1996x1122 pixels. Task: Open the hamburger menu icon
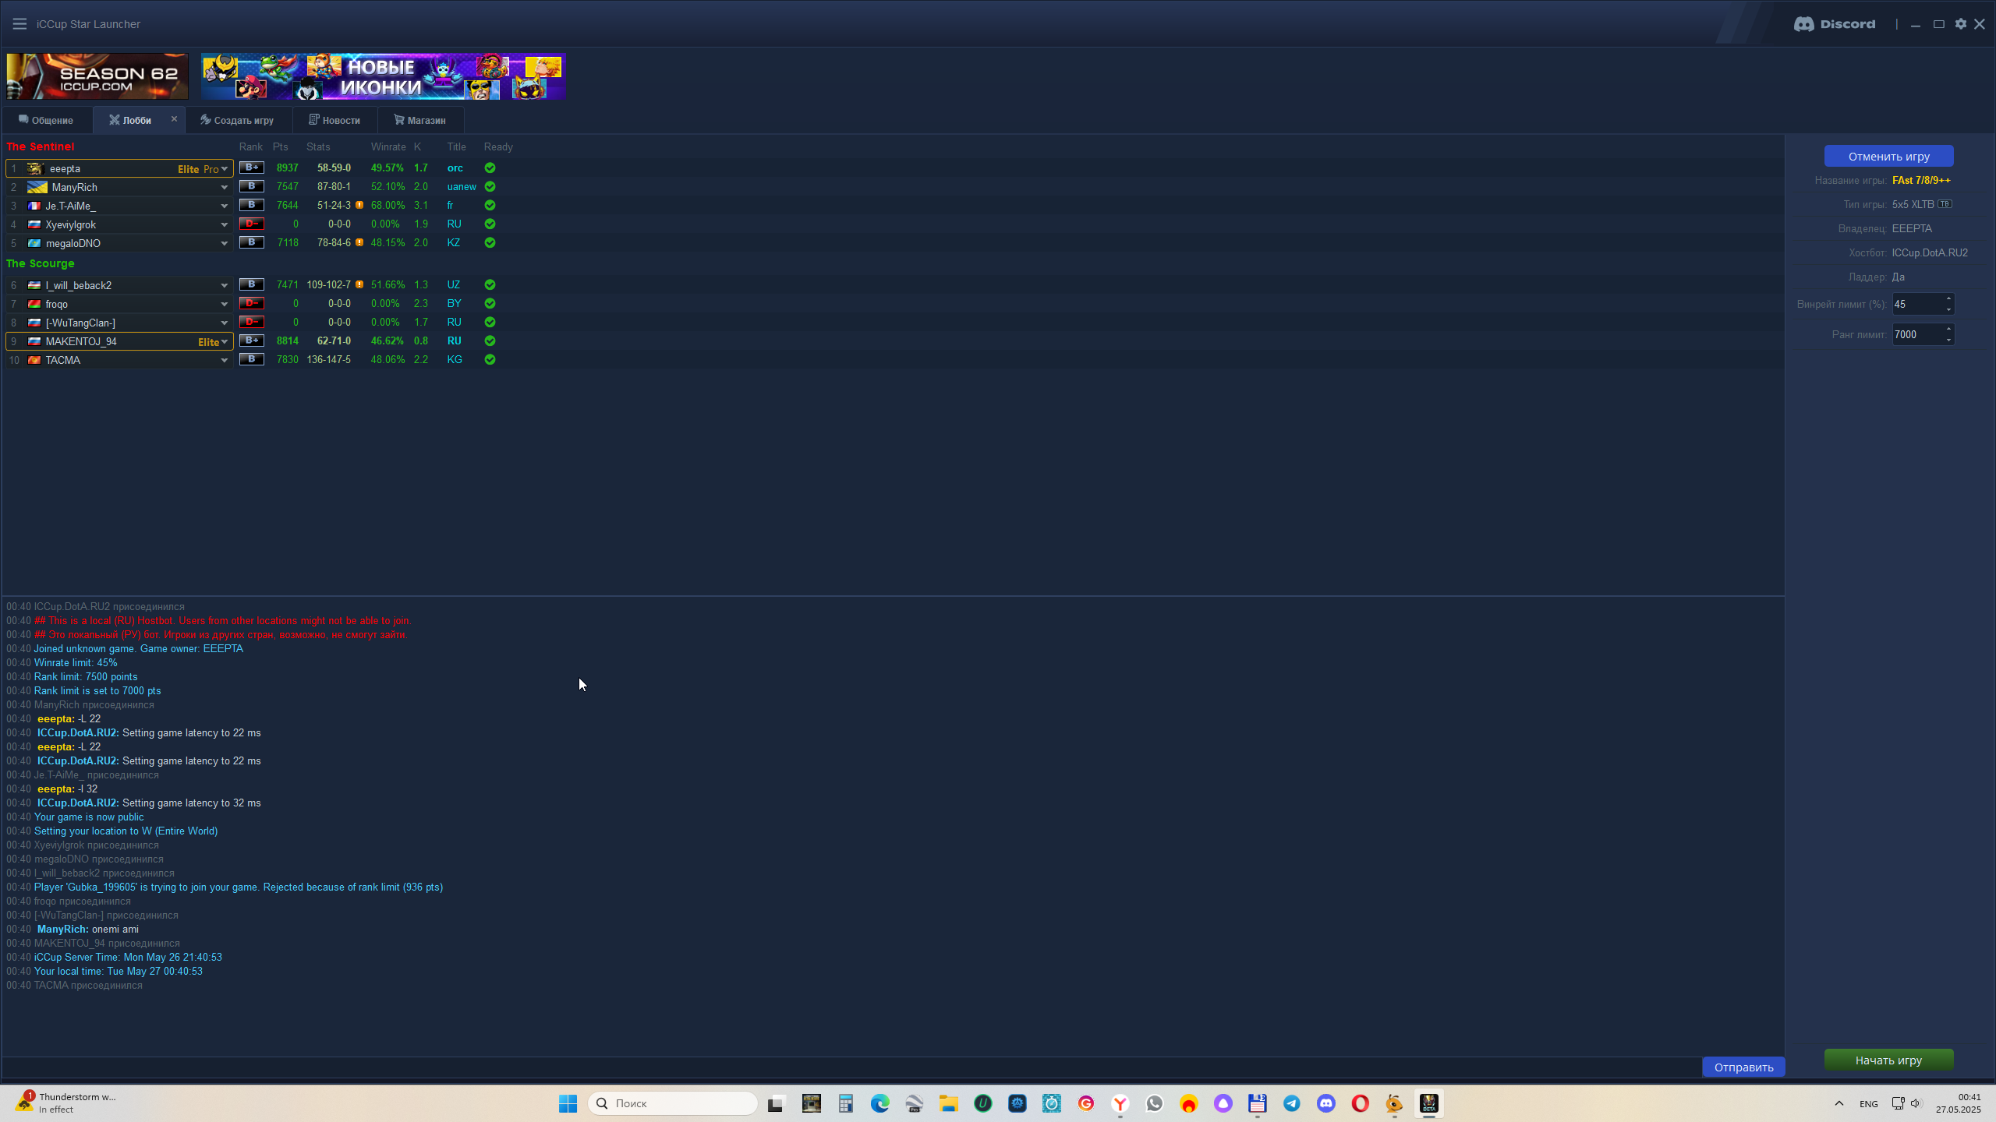click(x=19, y=24)
